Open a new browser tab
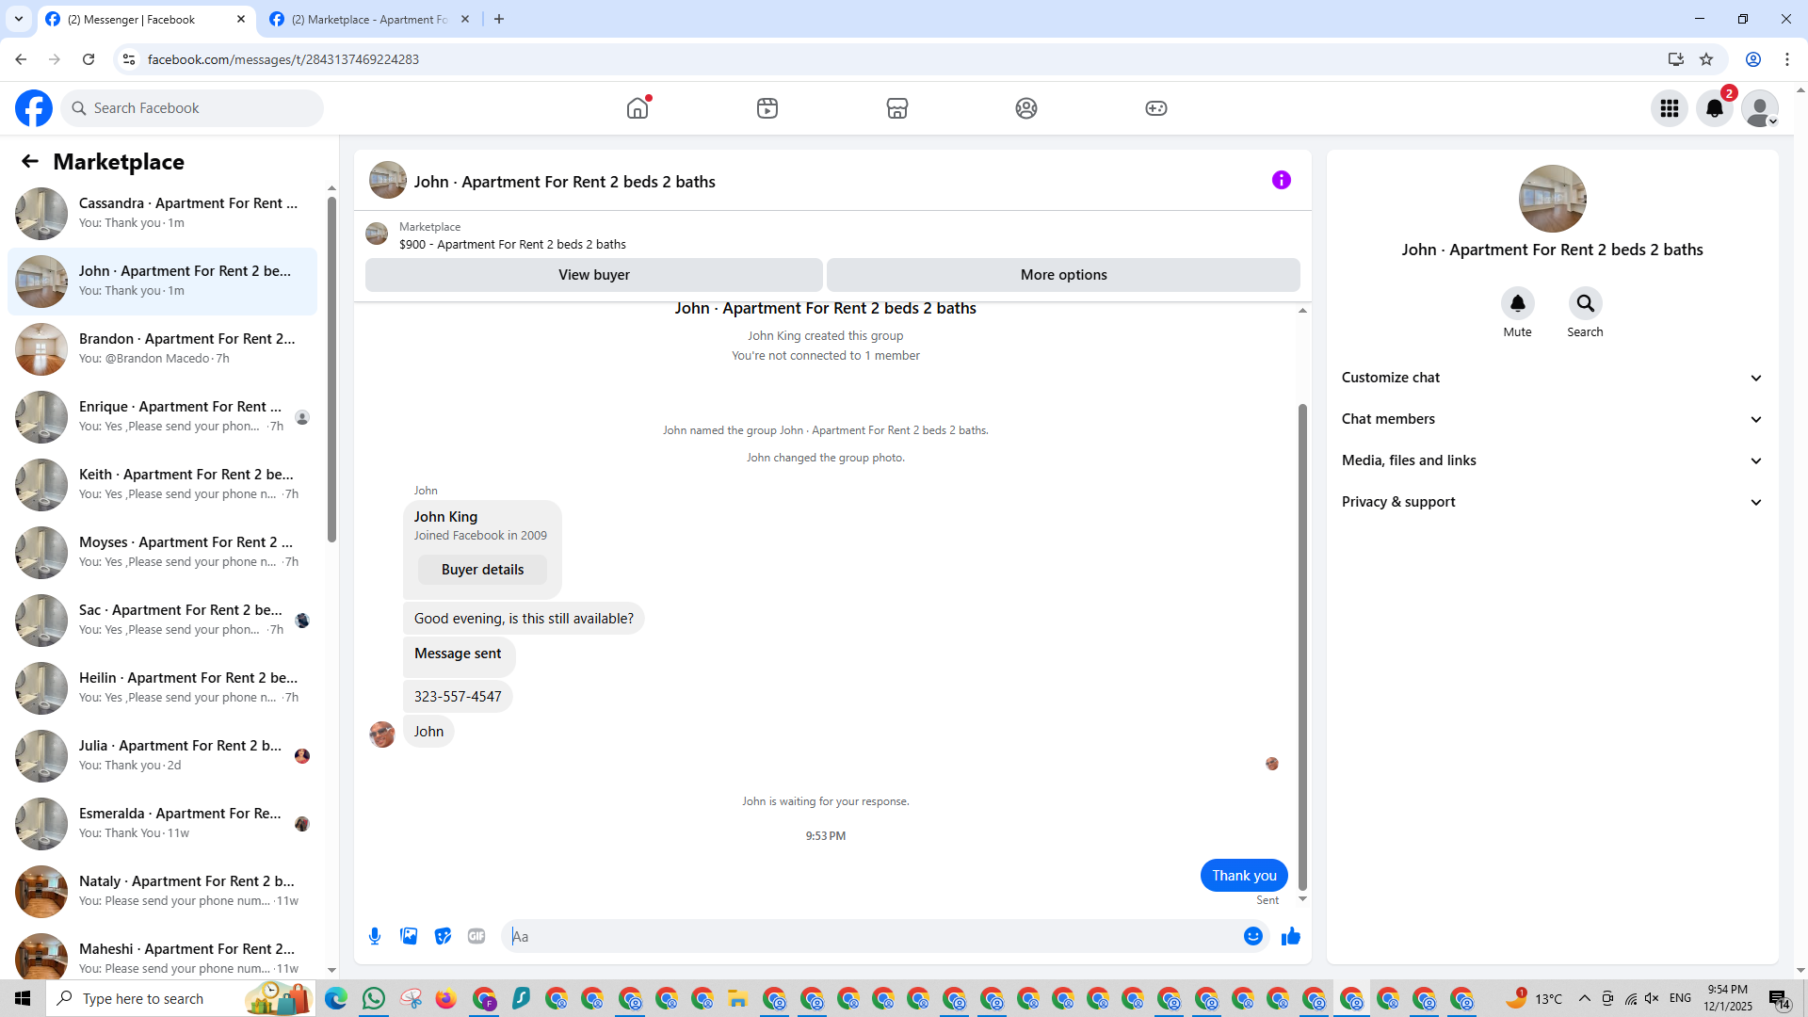 [499, 19]
